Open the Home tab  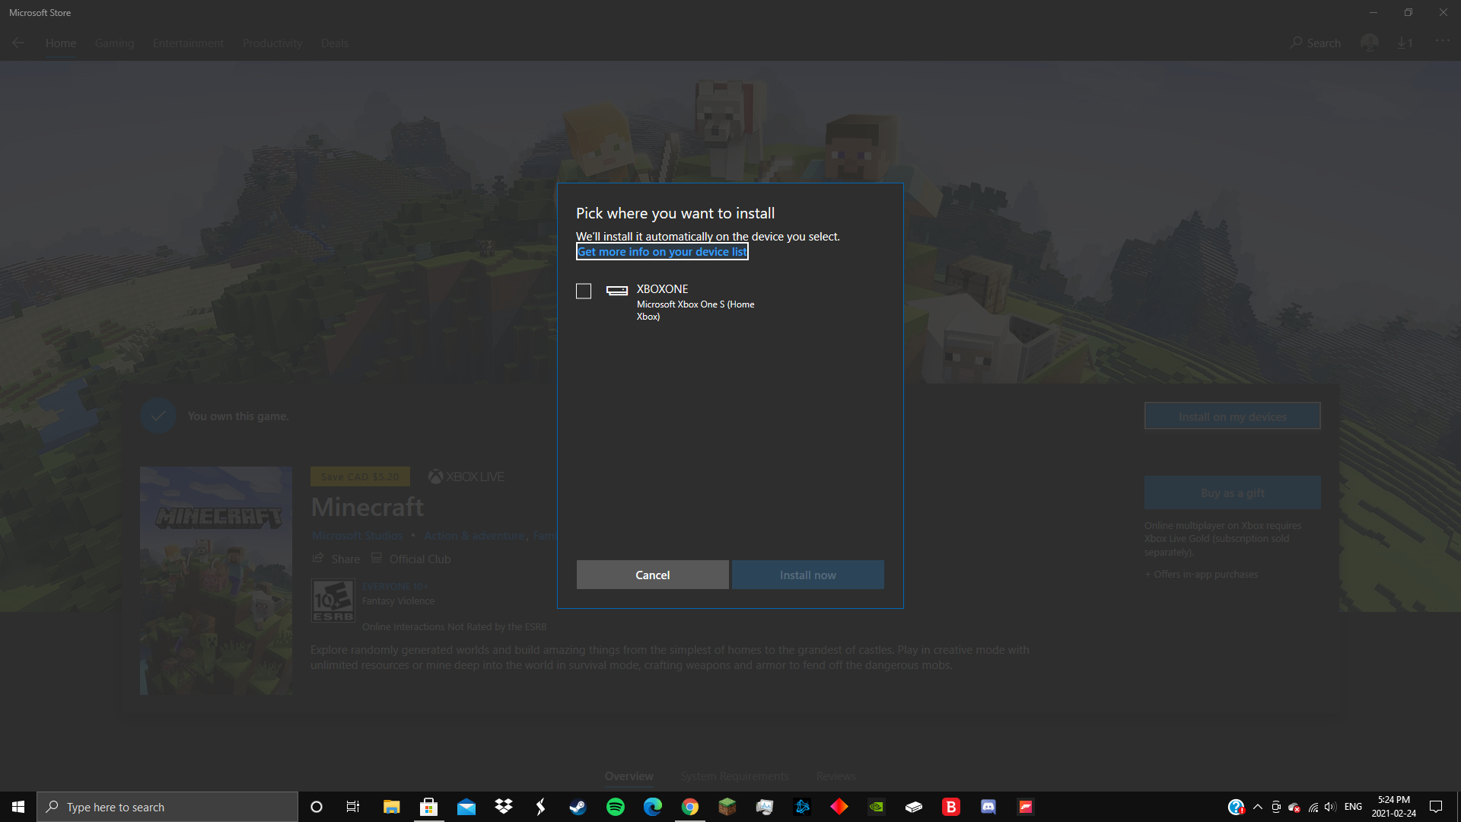[x=61, y=43]
